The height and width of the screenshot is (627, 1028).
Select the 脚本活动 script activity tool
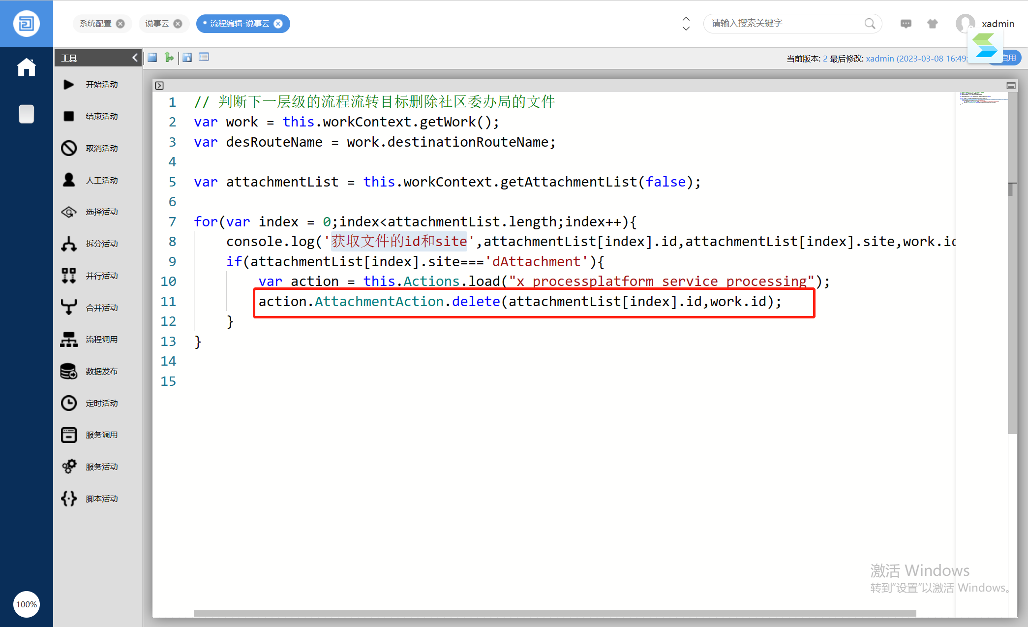point(91,499)
